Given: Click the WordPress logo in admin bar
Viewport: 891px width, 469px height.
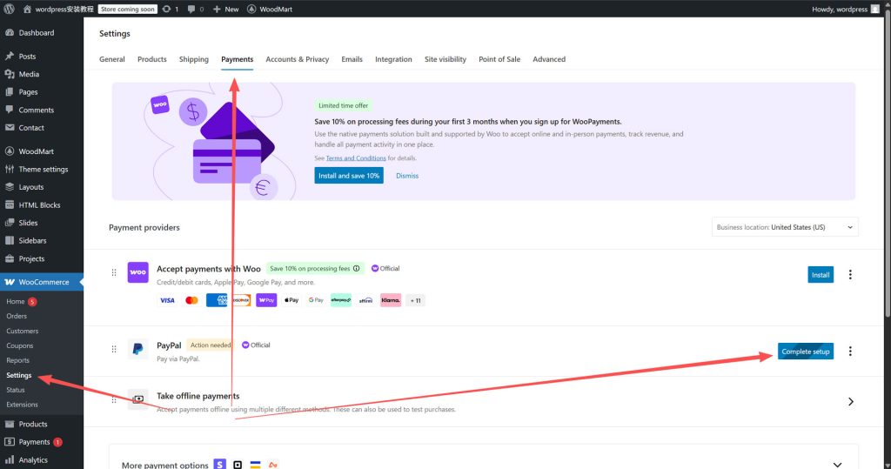Looking at the screenshot, I should [9, 9].
